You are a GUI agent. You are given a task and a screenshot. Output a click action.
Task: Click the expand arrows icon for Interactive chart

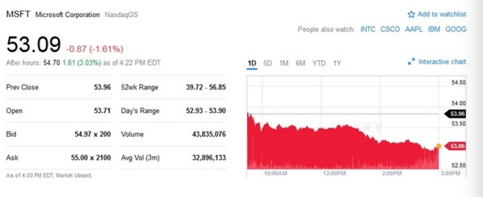411,62
